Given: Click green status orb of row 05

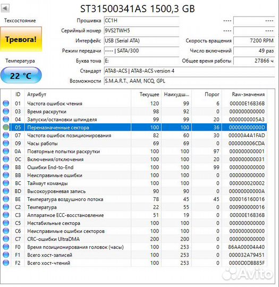Looking at the screenshot, I should (6, 128).
